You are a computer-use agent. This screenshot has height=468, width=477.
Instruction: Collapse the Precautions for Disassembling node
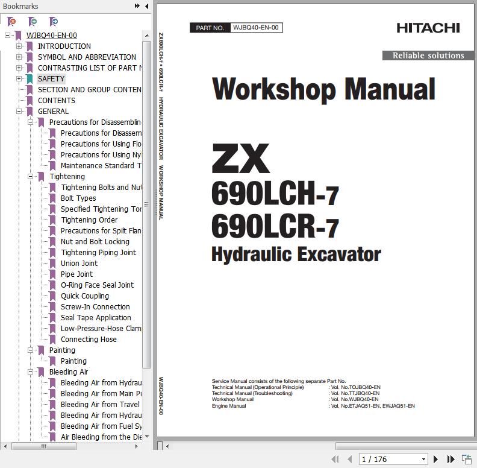pos(31,122)
